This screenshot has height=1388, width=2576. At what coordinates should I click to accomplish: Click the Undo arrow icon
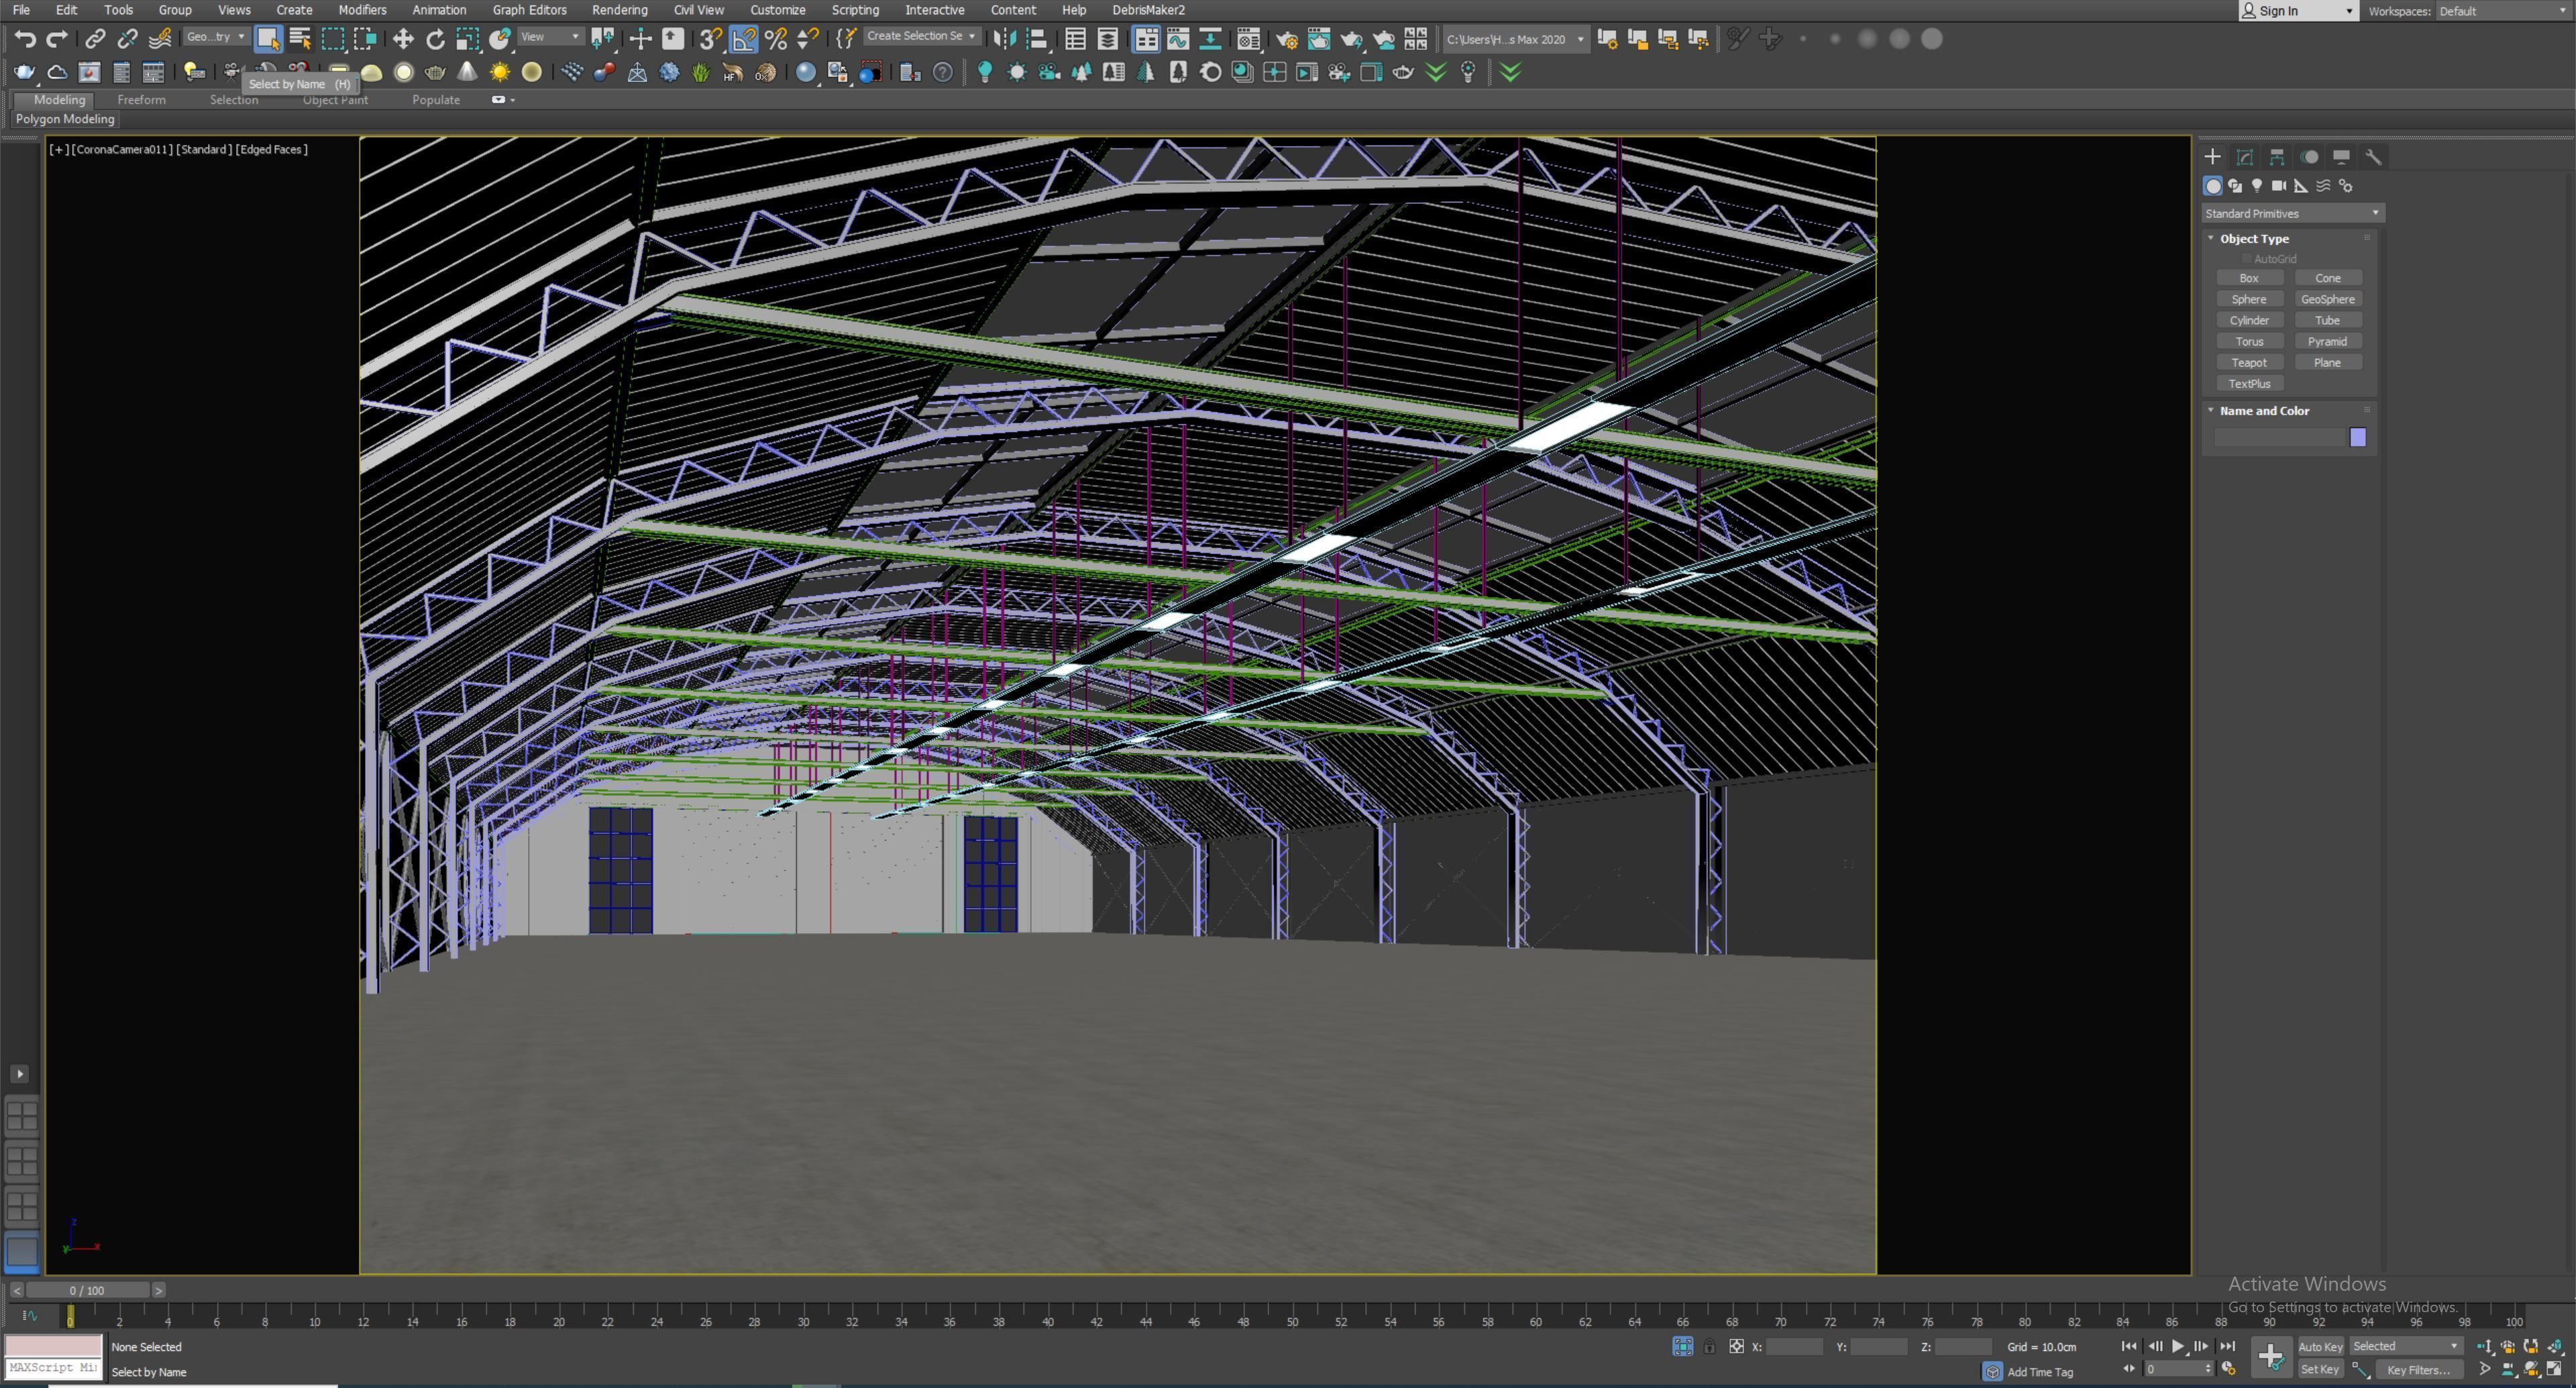coord(25,39)
